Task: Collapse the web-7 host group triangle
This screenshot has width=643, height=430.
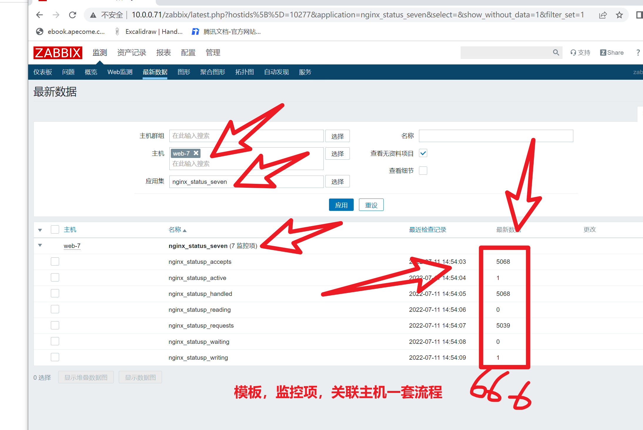Action: point(40,245)
